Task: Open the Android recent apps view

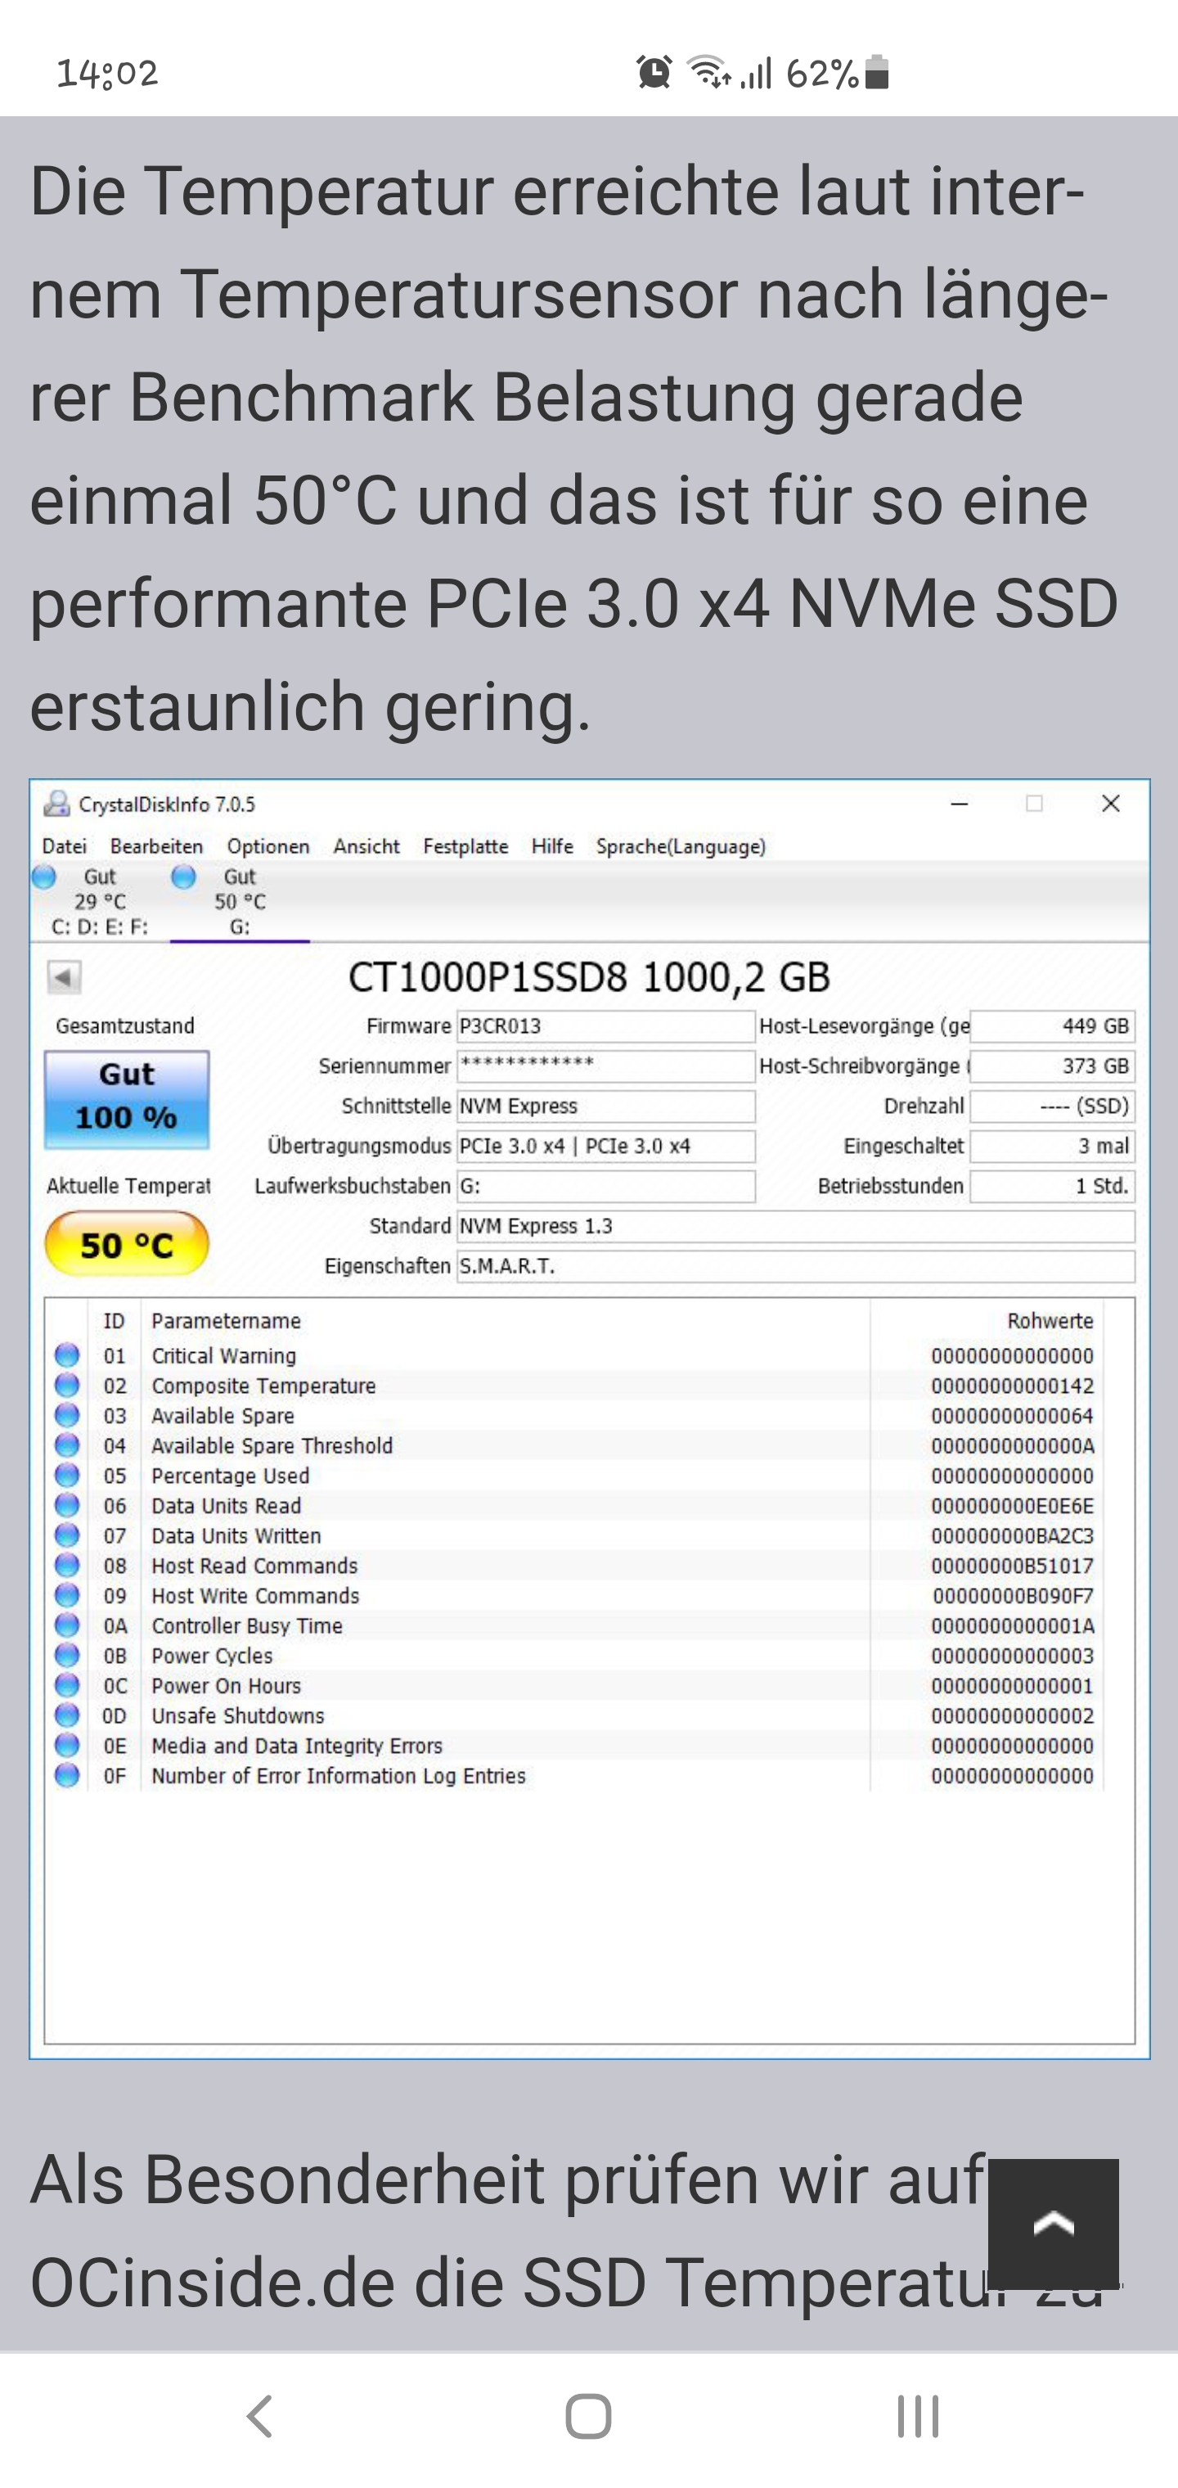Action: (917, 2417)
